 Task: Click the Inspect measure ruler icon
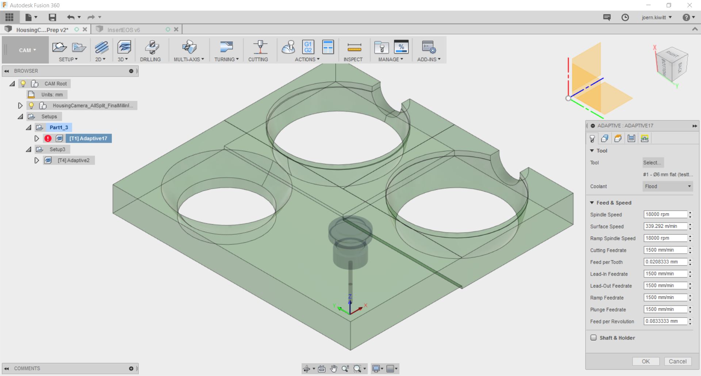tap(354, 47)
